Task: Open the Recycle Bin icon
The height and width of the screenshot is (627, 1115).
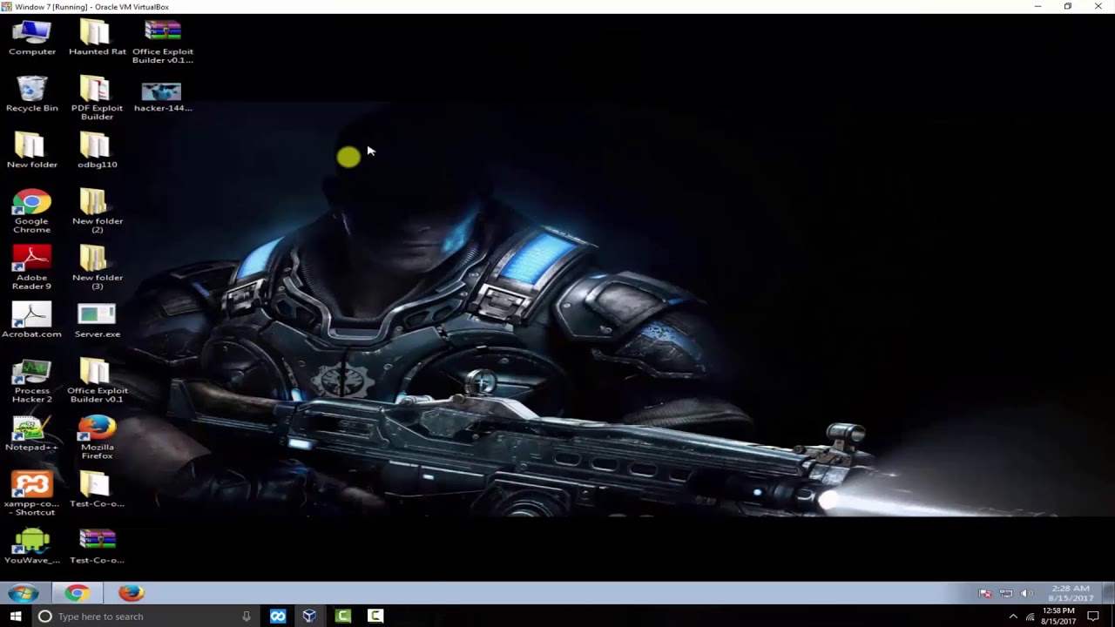Action: coord(31,94)
